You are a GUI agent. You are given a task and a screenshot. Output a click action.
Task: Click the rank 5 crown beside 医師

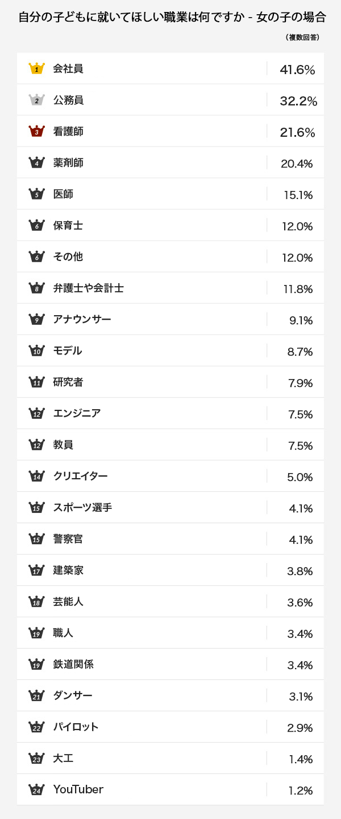[37, 194]
